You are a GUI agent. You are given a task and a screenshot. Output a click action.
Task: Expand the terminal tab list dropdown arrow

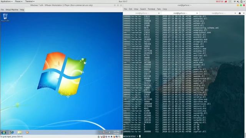[244, 13]
